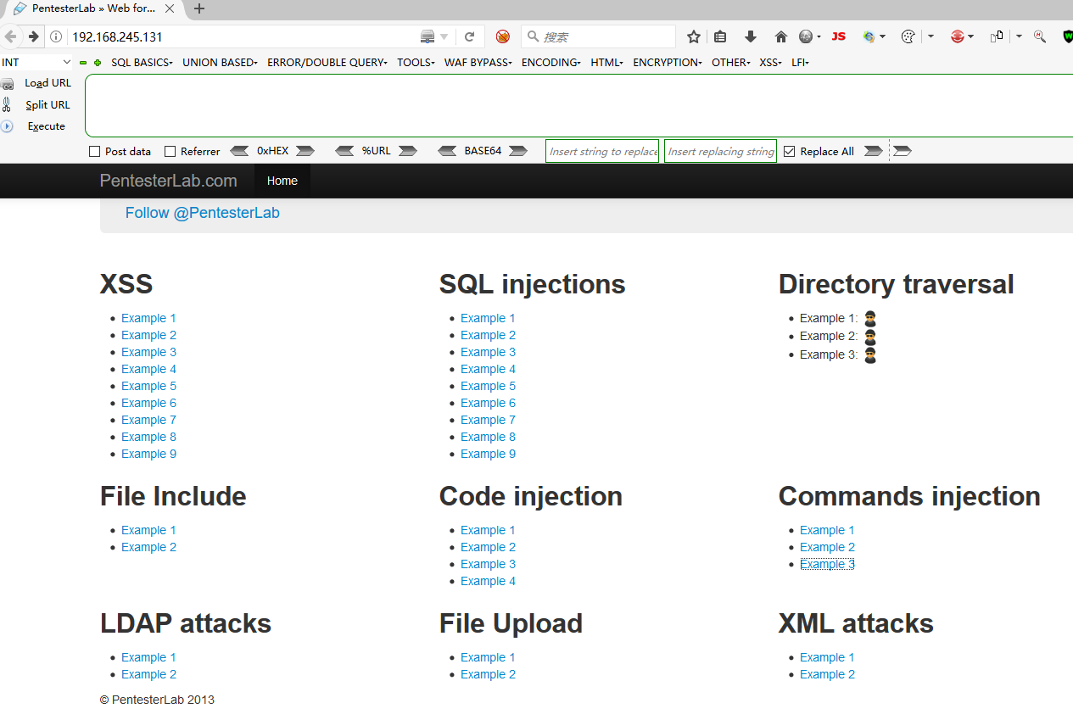This screenshot has height=720, width=1073.
Task: Open the downloads arrow icon
Action: tap(751, 36)
